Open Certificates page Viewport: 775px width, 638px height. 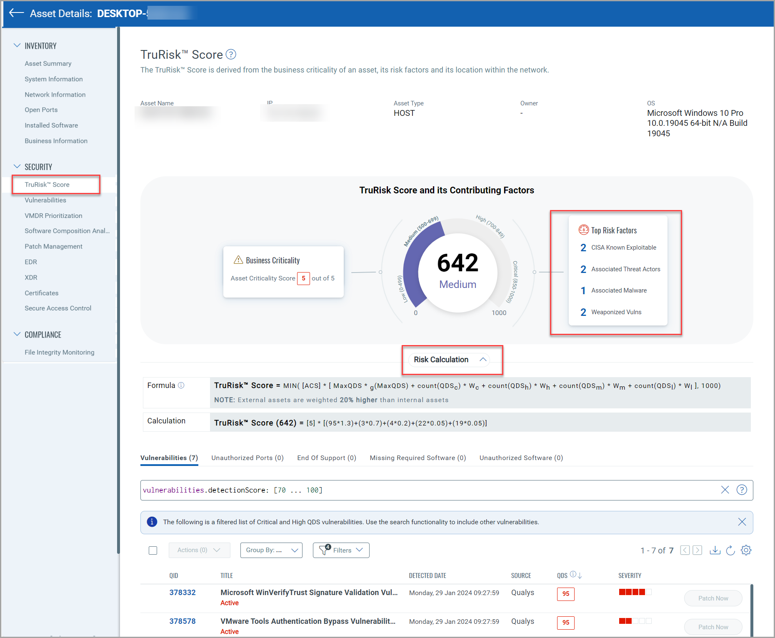[x=41, y=293]
